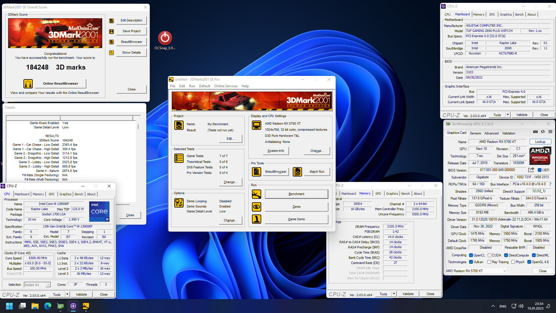The height and width of the screenshot is (313, 556).
Task: Click the Online ResultBrowser yellow icon
Action: click(28, 84)
